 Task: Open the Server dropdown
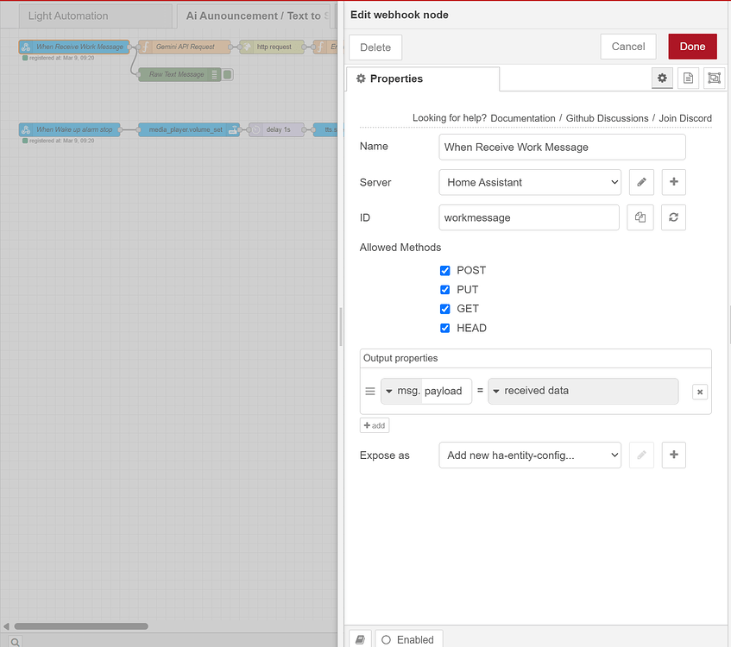[x=530, y=182]
